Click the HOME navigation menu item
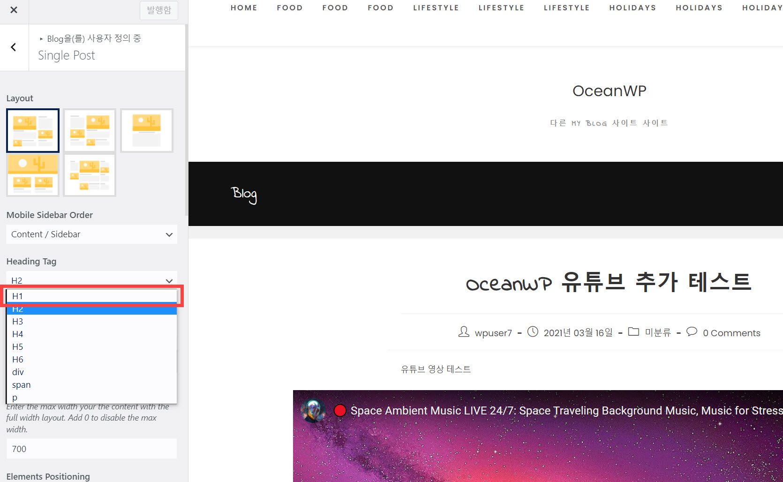 pos(244,8)
